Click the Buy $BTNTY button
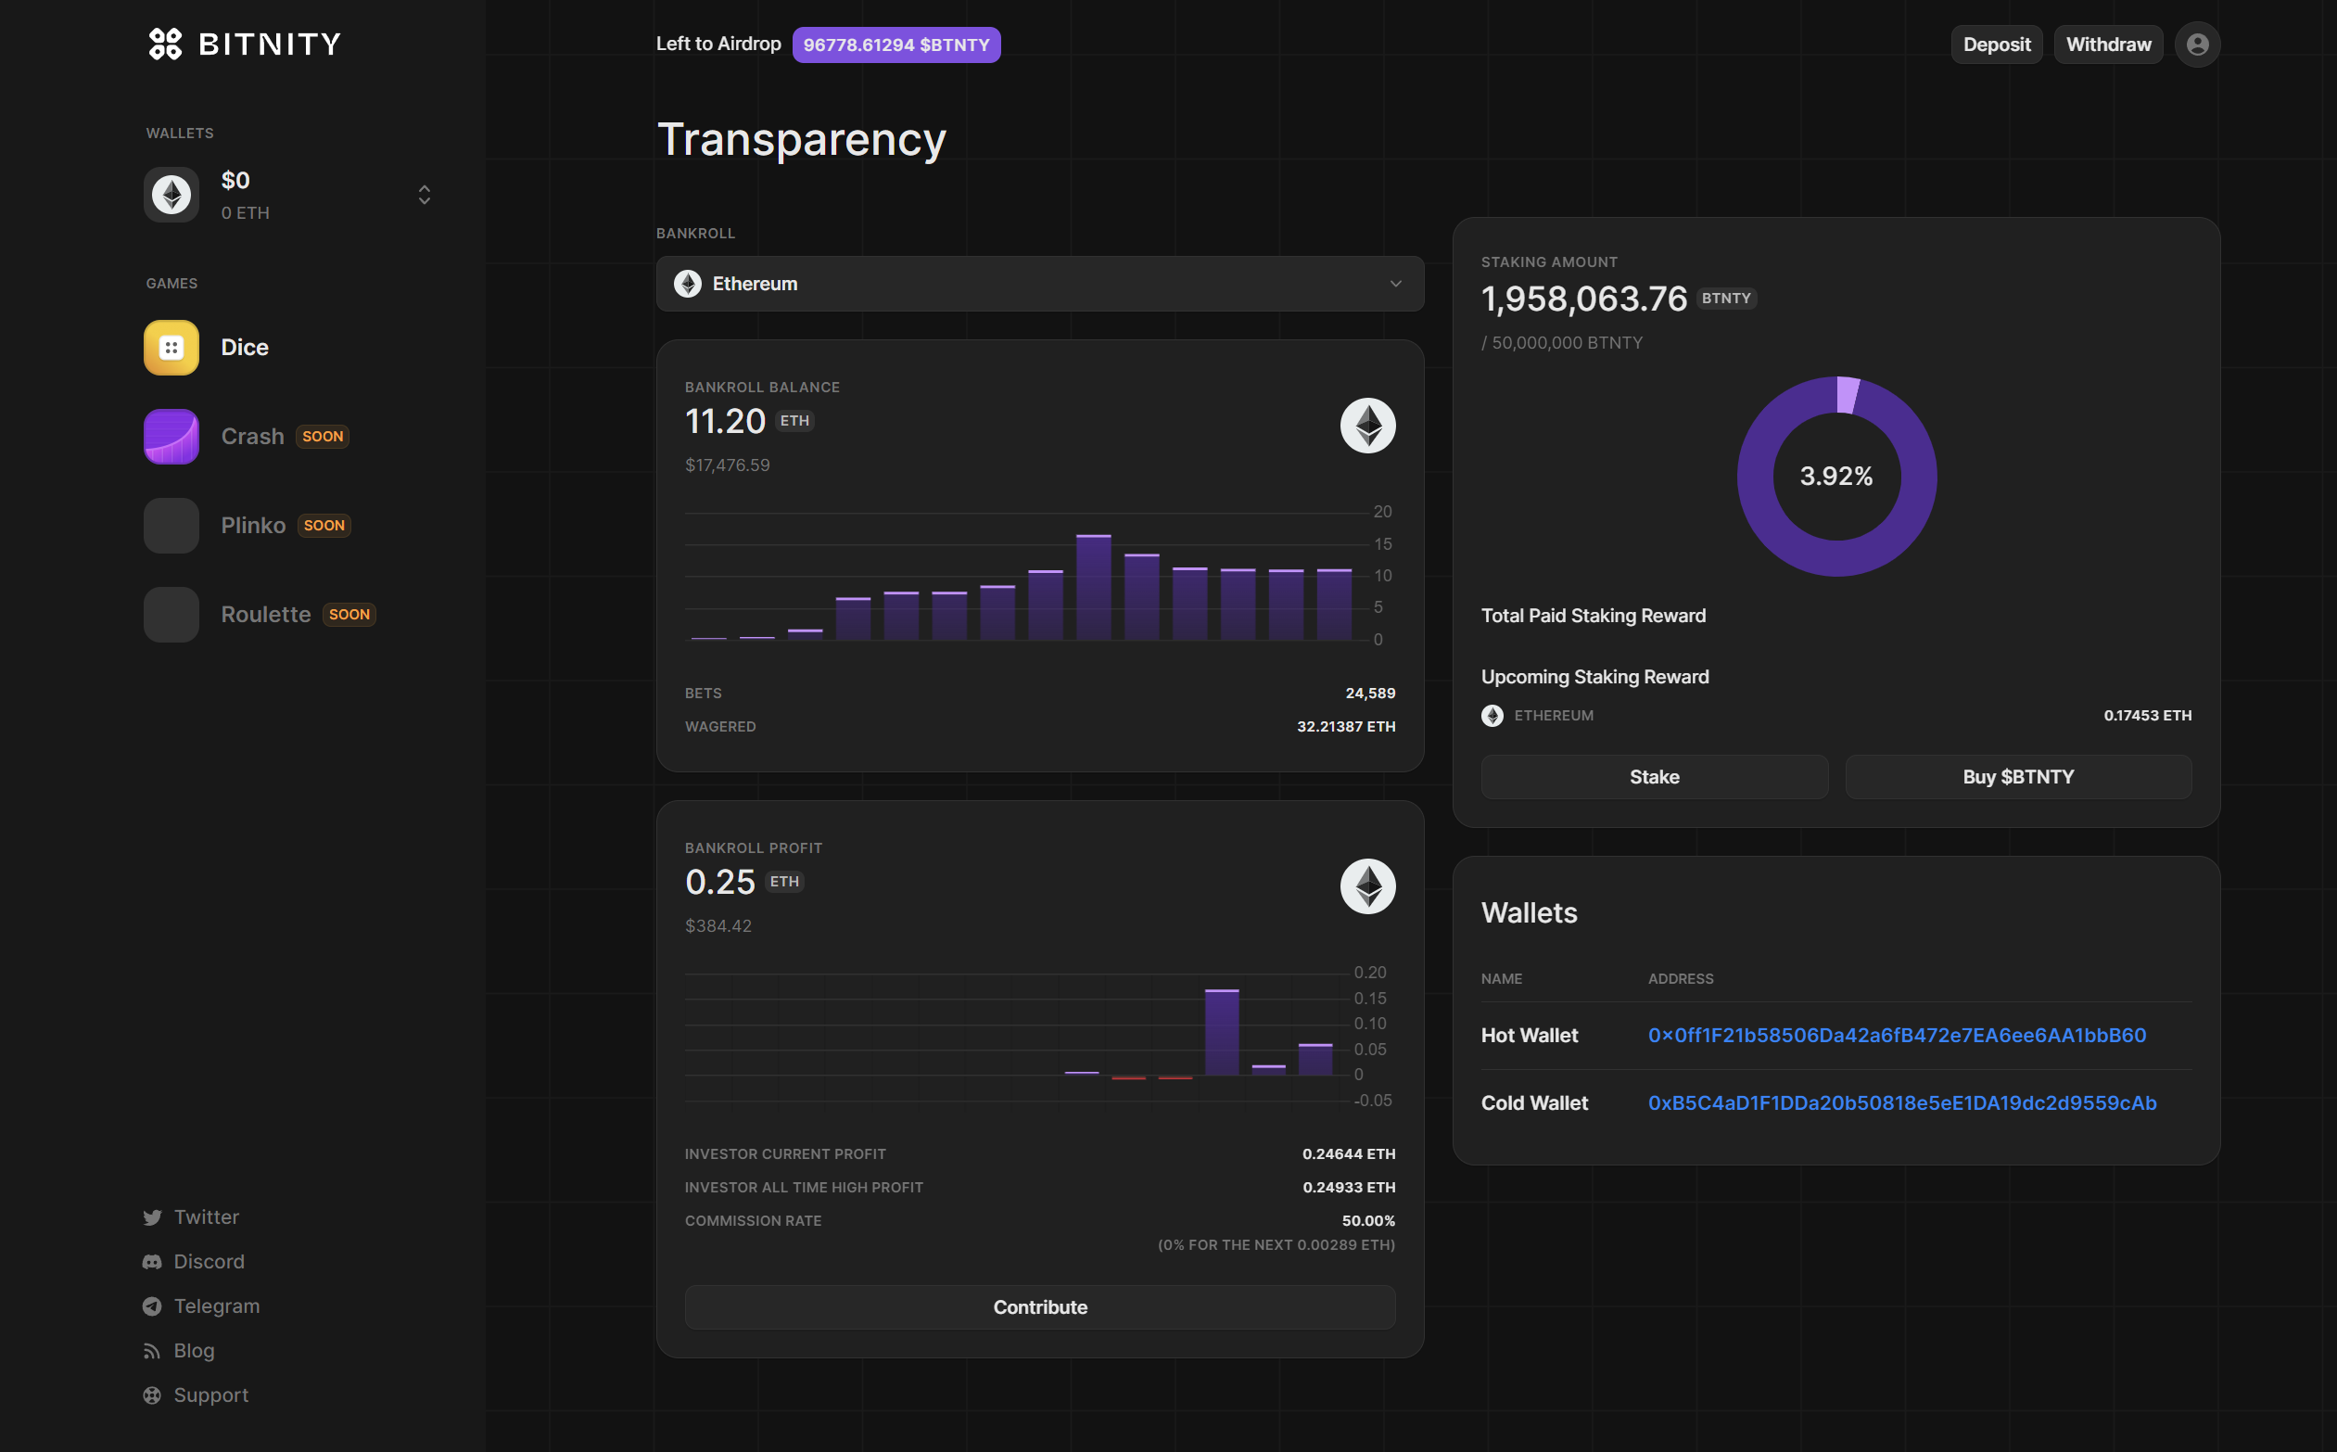2337x1452 pixels. [x=2017, y=777]
